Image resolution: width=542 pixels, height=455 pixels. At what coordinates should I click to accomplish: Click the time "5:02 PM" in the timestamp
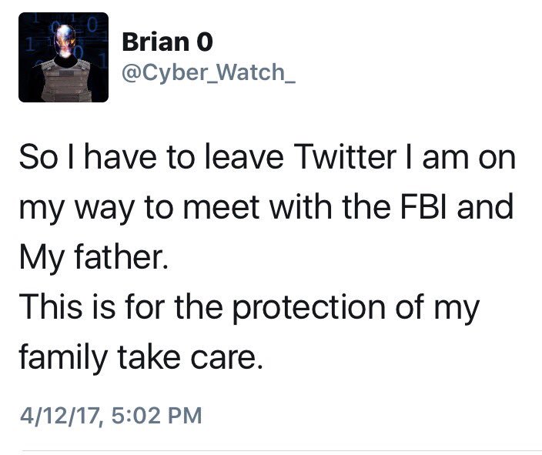point(157,416)
